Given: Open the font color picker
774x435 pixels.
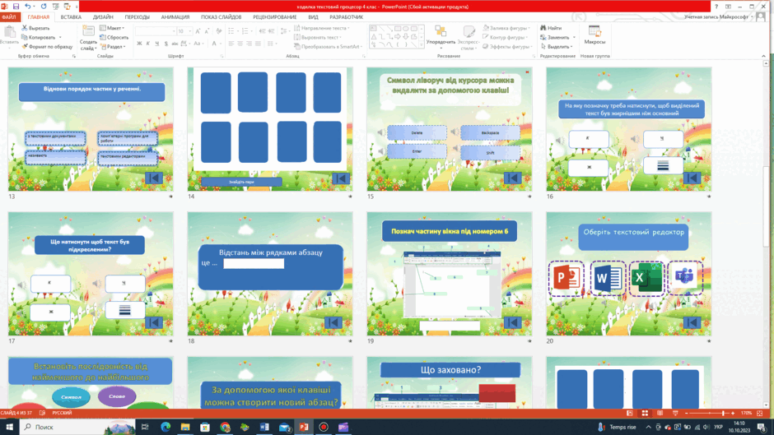Looking at the screenshot, I should (x=215, y=44).
